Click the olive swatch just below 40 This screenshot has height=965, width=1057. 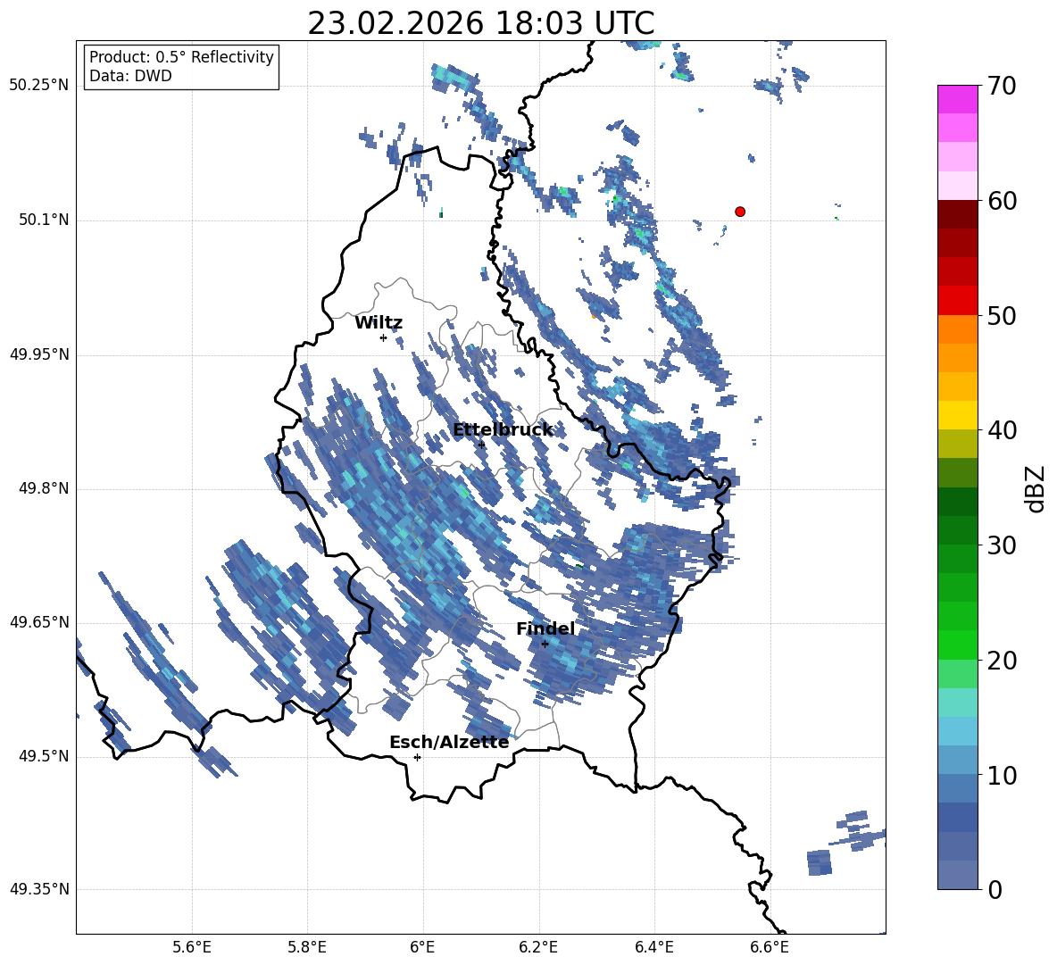pyautogui.click(x=957, y=444)
